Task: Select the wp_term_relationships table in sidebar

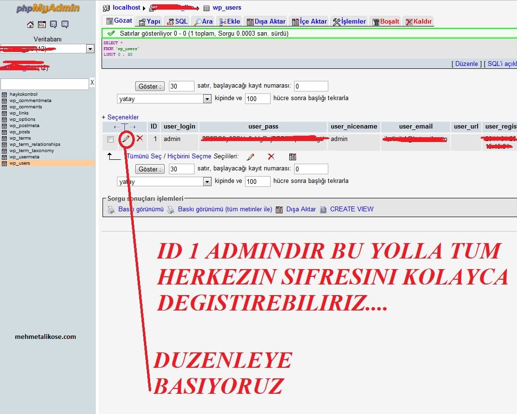Action: pyautogui.click(x=35, y=144)
